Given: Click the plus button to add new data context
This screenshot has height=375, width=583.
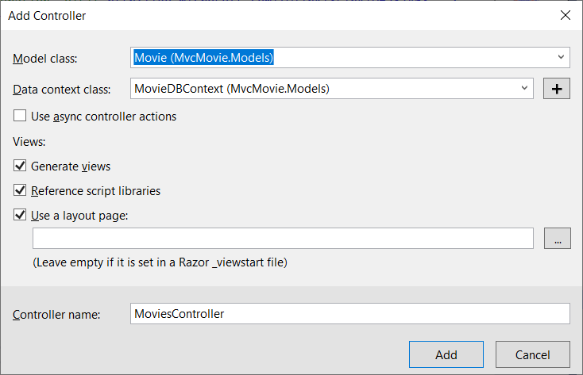Looking at the screenshot, I should click(557, 89).
